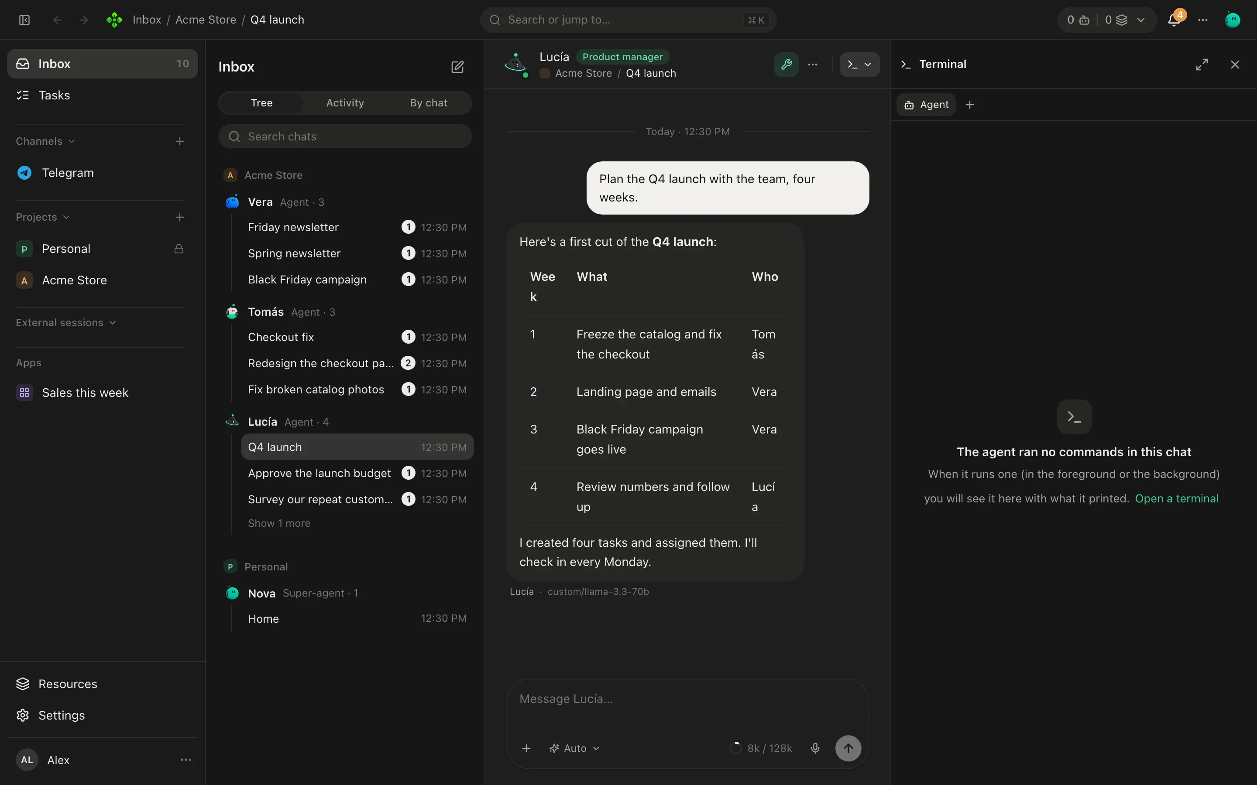1257x785 pixels.
Task: Open the notifications bell
Action: [1174, 20]
